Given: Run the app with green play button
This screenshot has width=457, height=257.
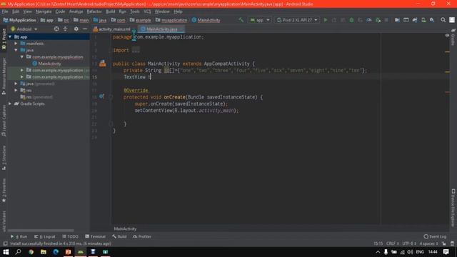Looking at the screenshot, I should tap(326, 20).
